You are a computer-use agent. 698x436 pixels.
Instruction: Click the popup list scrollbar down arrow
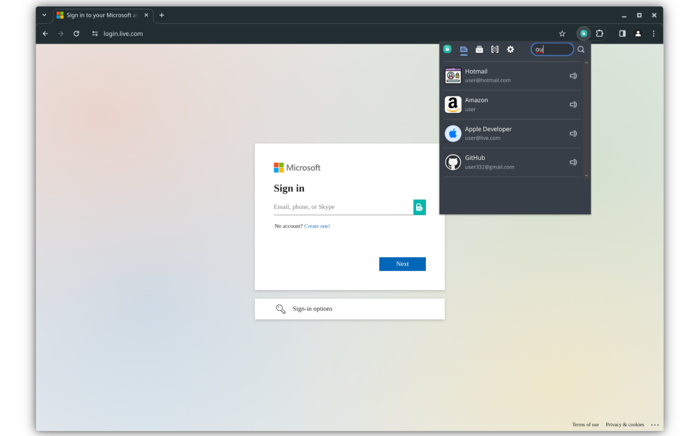click(x=587, y=175)
